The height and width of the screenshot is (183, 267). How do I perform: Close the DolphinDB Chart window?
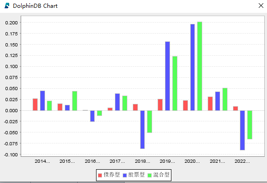(261, 6)
